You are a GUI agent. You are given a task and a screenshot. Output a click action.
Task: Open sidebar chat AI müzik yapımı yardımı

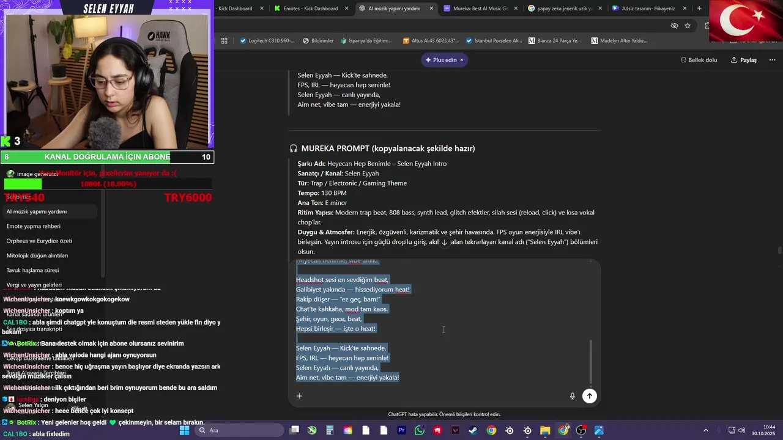(50, 211)
